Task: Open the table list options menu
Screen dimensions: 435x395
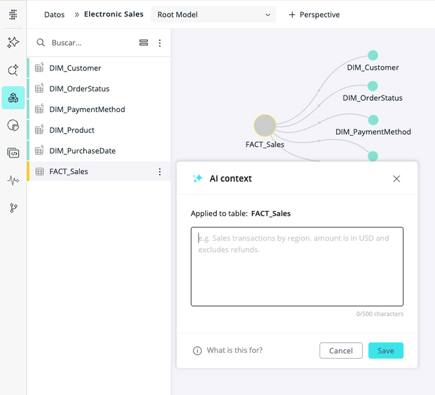Action: [x=160, y=43]
